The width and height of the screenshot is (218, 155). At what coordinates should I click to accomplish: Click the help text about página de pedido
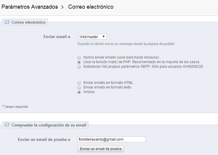click(x=126, y=44)
